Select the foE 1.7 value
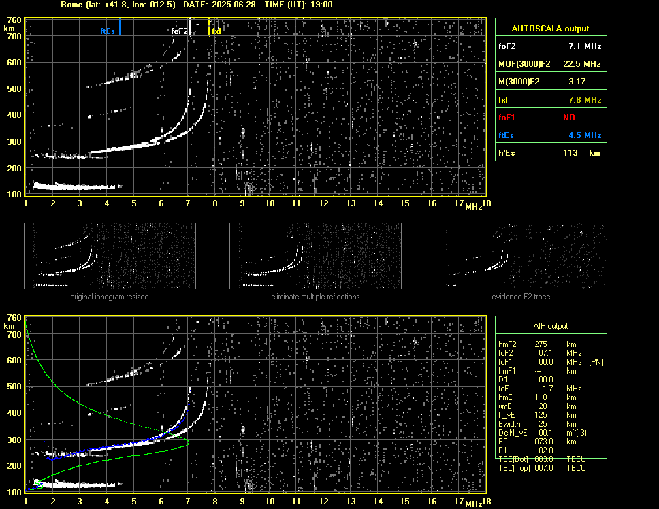Viewport: 659px width, 509px height. coord(547,389)
